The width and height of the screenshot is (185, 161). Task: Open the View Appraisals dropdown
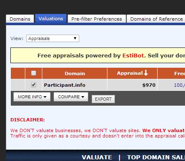(53, 38)
